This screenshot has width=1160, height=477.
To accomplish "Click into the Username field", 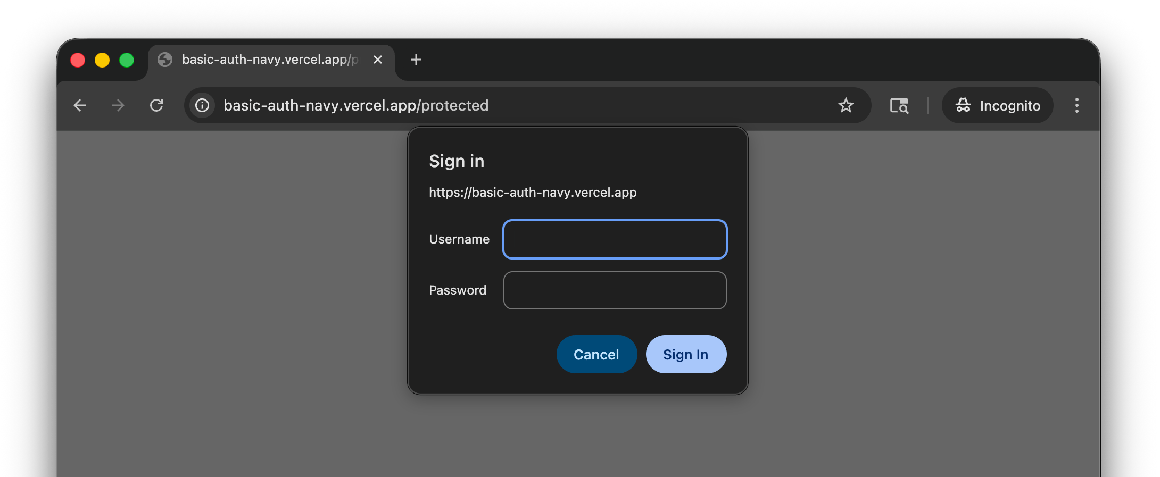I will coord(615,239).
